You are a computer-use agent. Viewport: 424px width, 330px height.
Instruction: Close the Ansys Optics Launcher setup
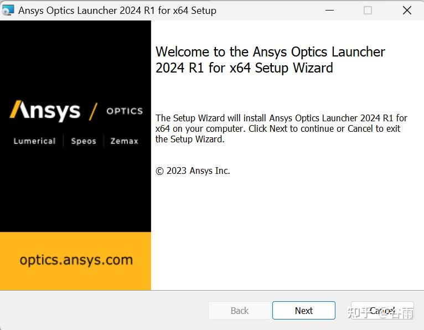407,11
